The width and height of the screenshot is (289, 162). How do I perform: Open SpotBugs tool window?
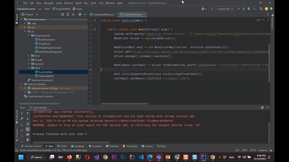point(78,146)
